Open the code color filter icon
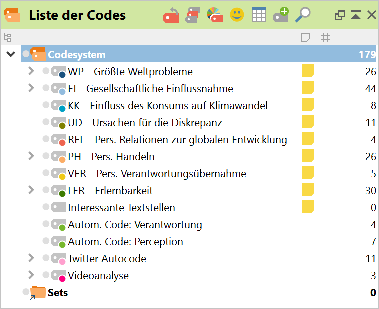The height and width of the screenshot is (309, 379). coord(215,15)
